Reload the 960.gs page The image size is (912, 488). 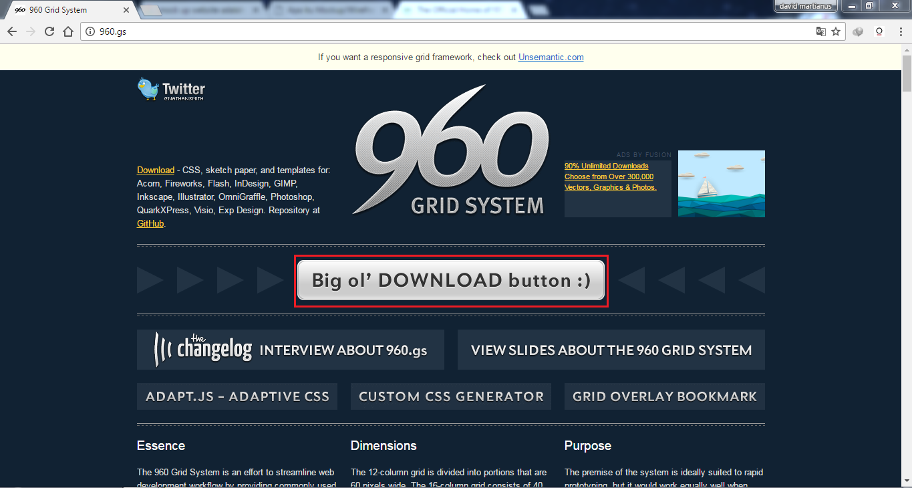49,31
